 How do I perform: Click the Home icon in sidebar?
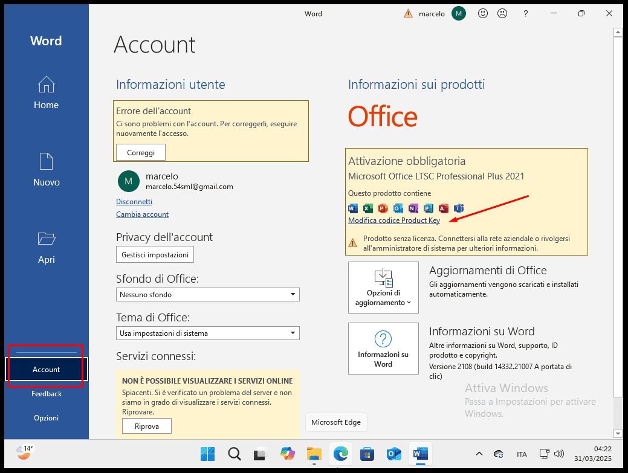46,85
